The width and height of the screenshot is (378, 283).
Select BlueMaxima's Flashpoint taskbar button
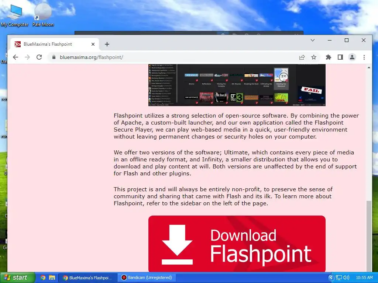coord(88,278)
